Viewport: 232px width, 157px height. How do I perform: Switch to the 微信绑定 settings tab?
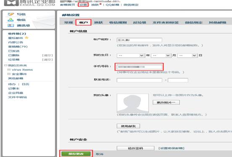coord(193,22)
